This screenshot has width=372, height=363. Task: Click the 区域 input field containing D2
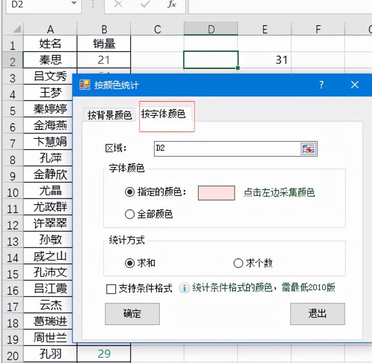click(x=227, y=148)
